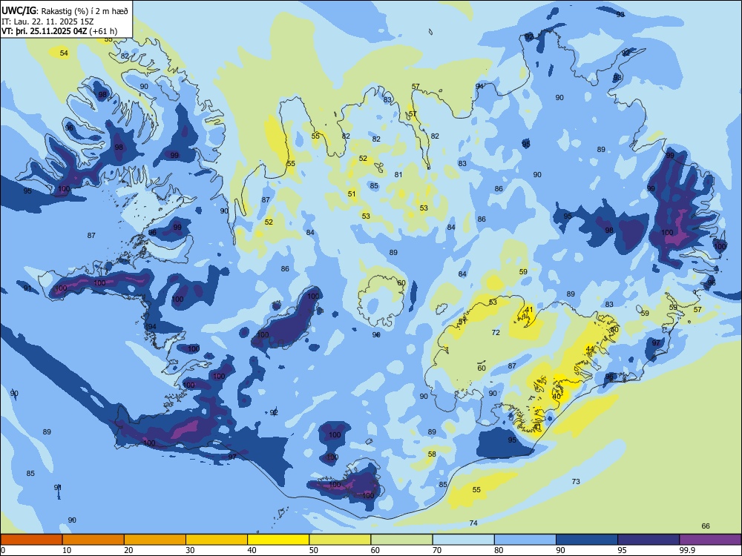Click the dark orange 0–10 legend swatch

31,540
